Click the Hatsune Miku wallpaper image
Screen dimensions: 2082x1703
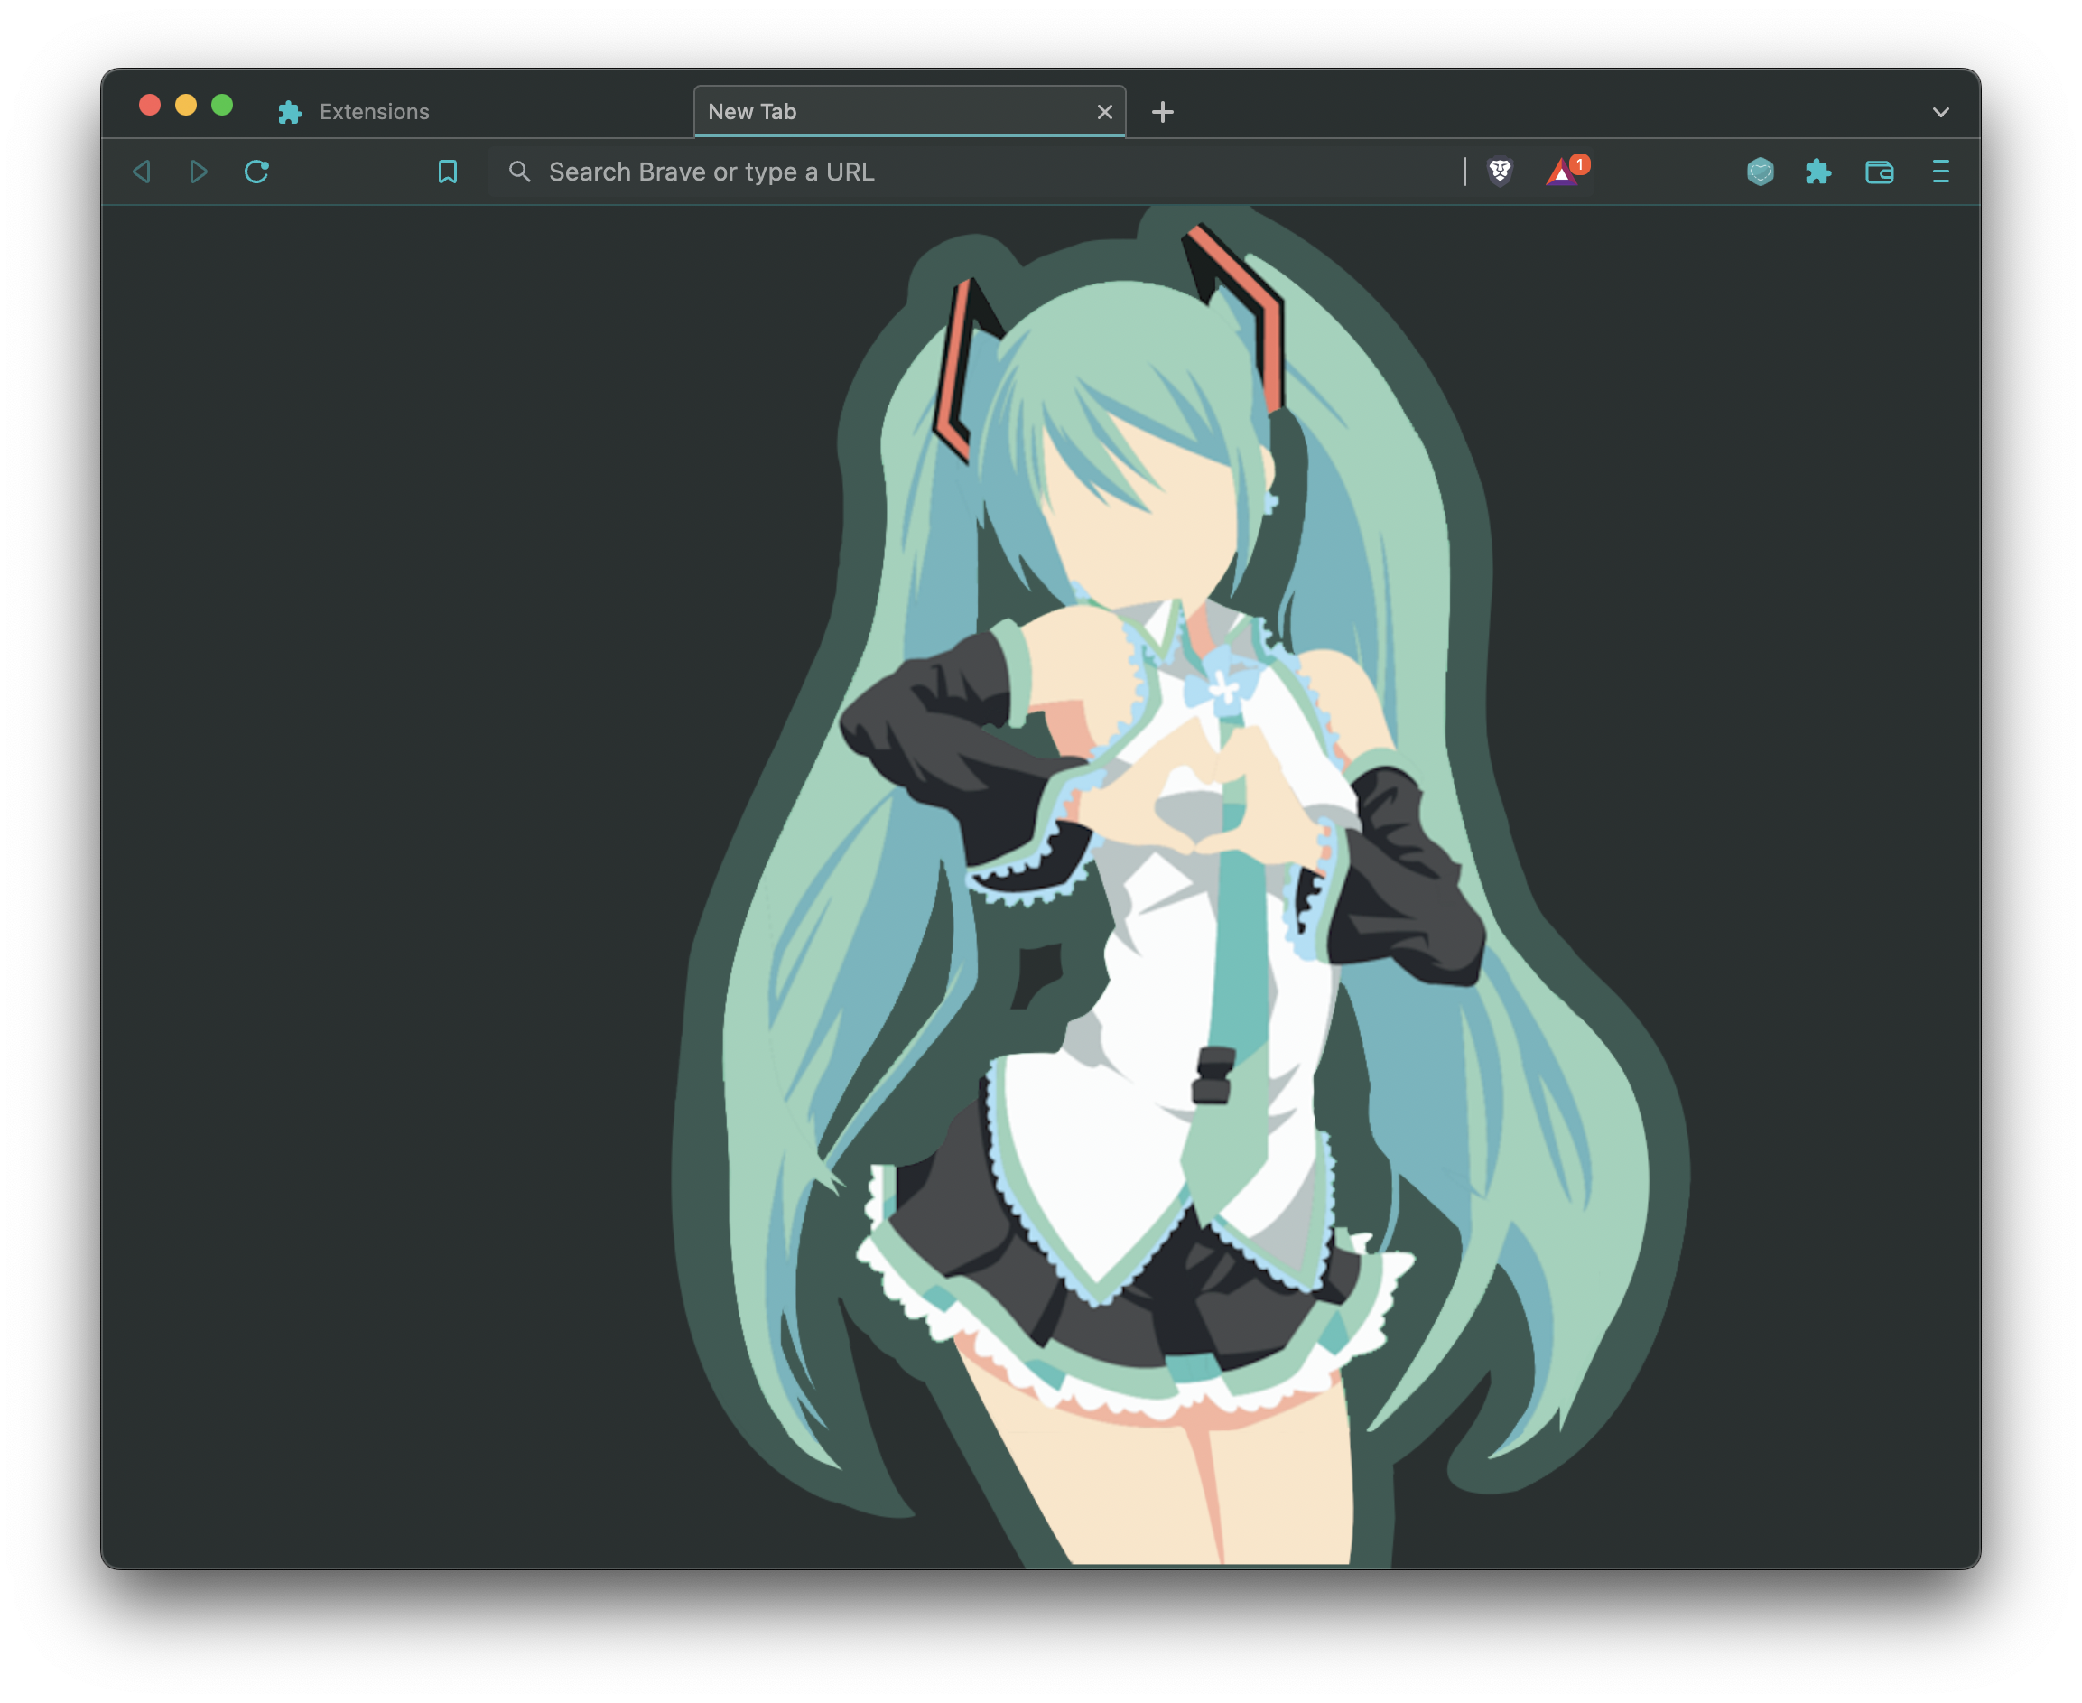[1176, 883]
